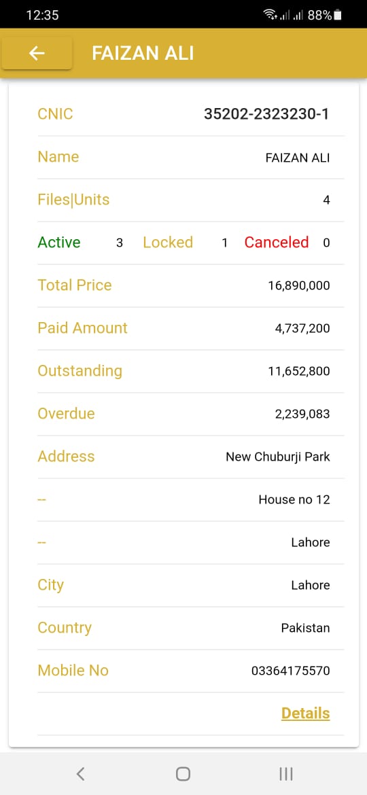Tap the Canceled files label
Image resolution: width=367 pixels, height=795 pixels.
(x=276, y=243)
